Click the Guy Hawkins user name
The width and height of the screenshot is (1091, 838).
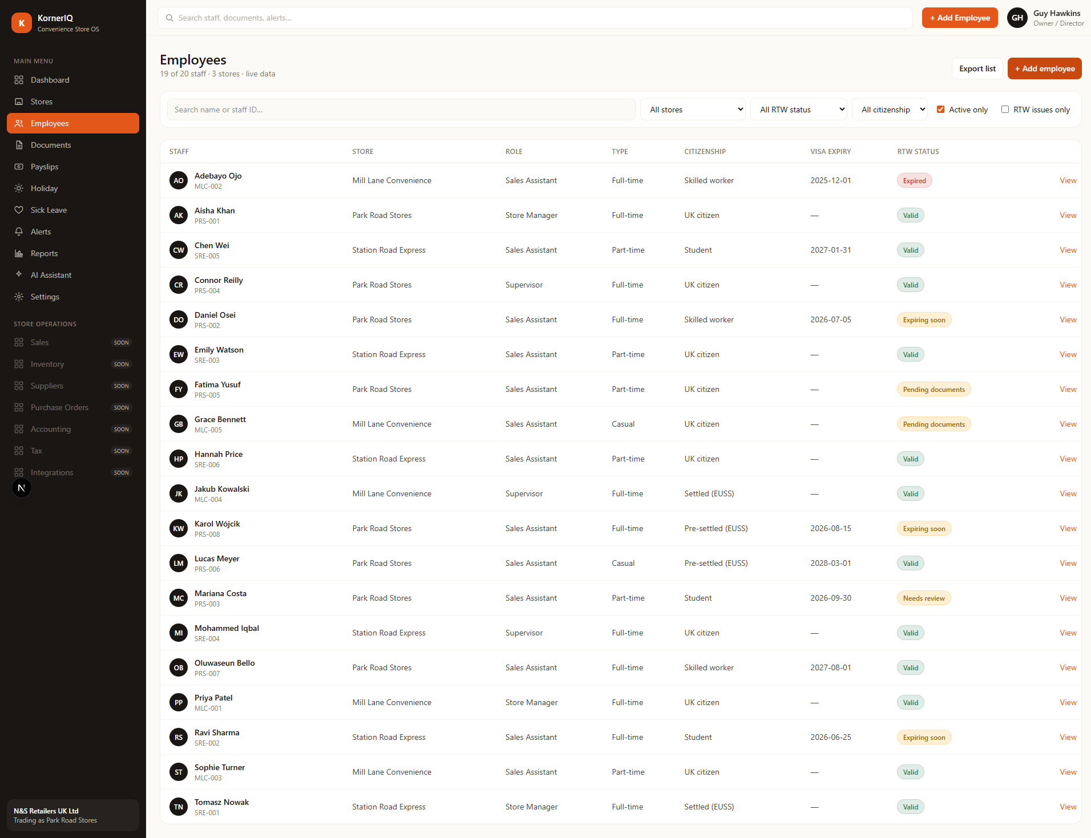click(x=1056, y=13)
